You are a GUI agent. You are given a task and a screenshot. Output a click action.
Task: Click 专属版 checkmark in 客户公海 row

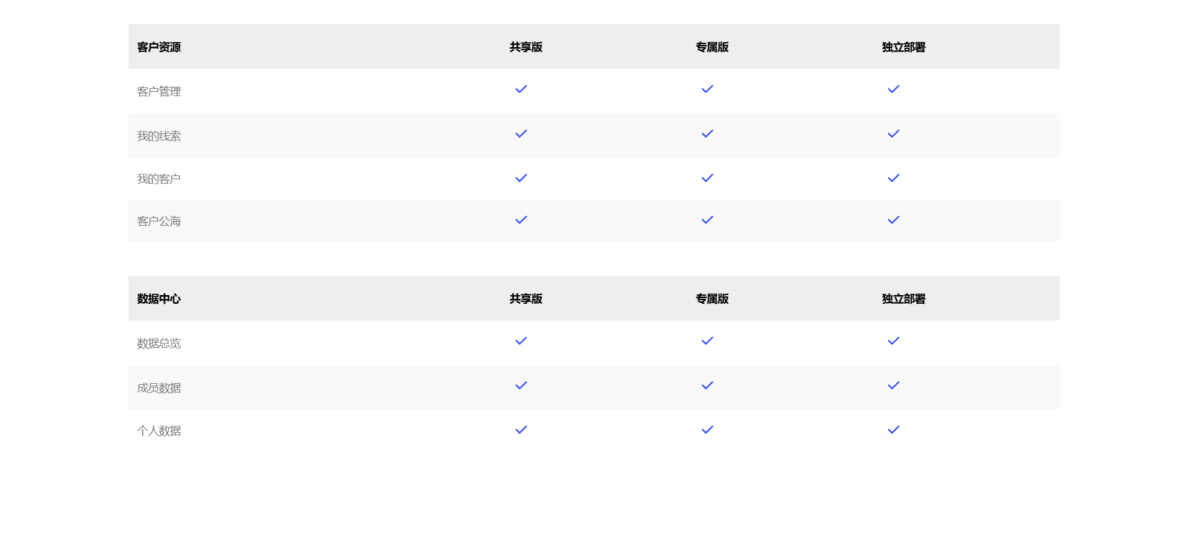point(707,220)
